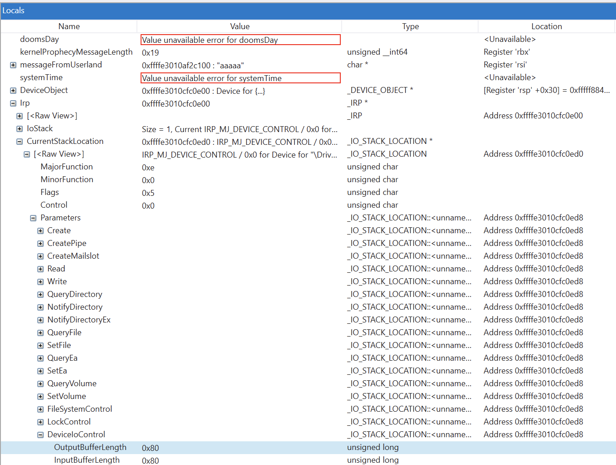616x465 pixels.
Task: Click the Type column header
Action: point(410,26)
